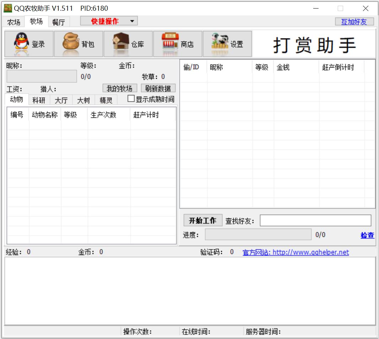Open the 仓库 warehouse icon

point(121,44)
